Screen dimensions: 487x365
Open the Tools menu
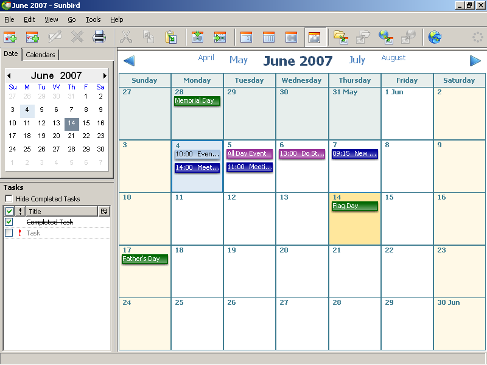[x=93, y=19]
